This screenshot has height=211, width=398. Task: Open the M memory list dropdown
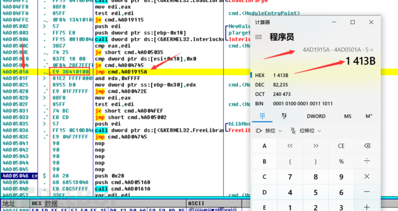369,116
